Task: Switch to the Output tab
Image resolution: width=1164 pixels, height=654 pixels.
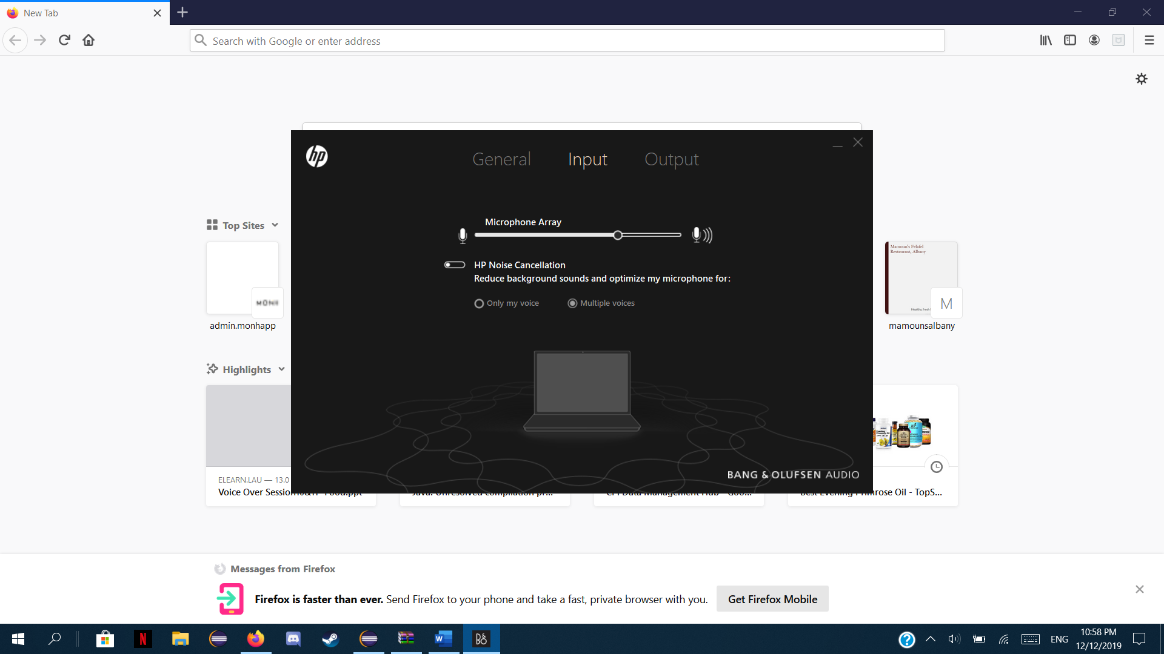Action: 671,159
